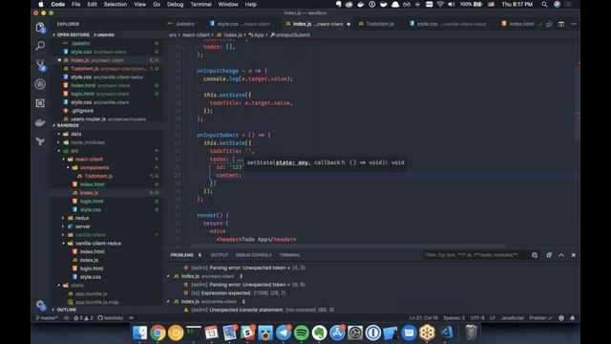Viewport: 611px width, 344px height.
Task: Open the editor's more actions ellipsis
Action: pos(574,24)
